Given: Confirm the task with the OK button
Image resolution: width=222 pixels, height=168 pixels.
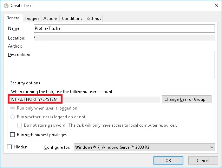Looking at the screenshot, I should 168,161.
